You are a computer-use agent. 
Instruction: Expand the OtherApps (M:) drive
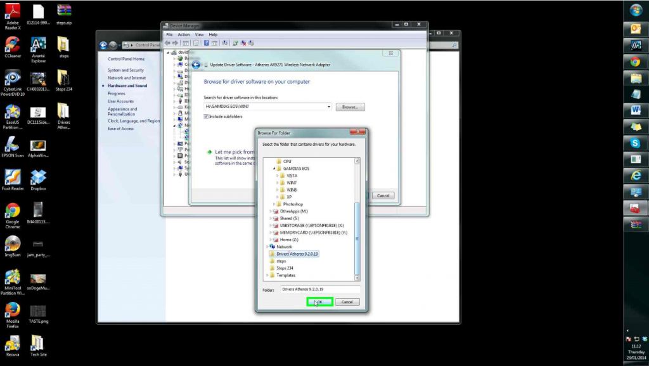tap(271, 211)
